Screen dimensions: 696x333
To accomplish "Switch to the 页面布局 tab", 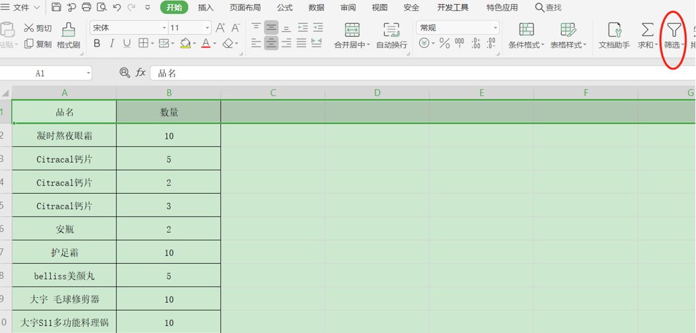I will click(245, 7).
